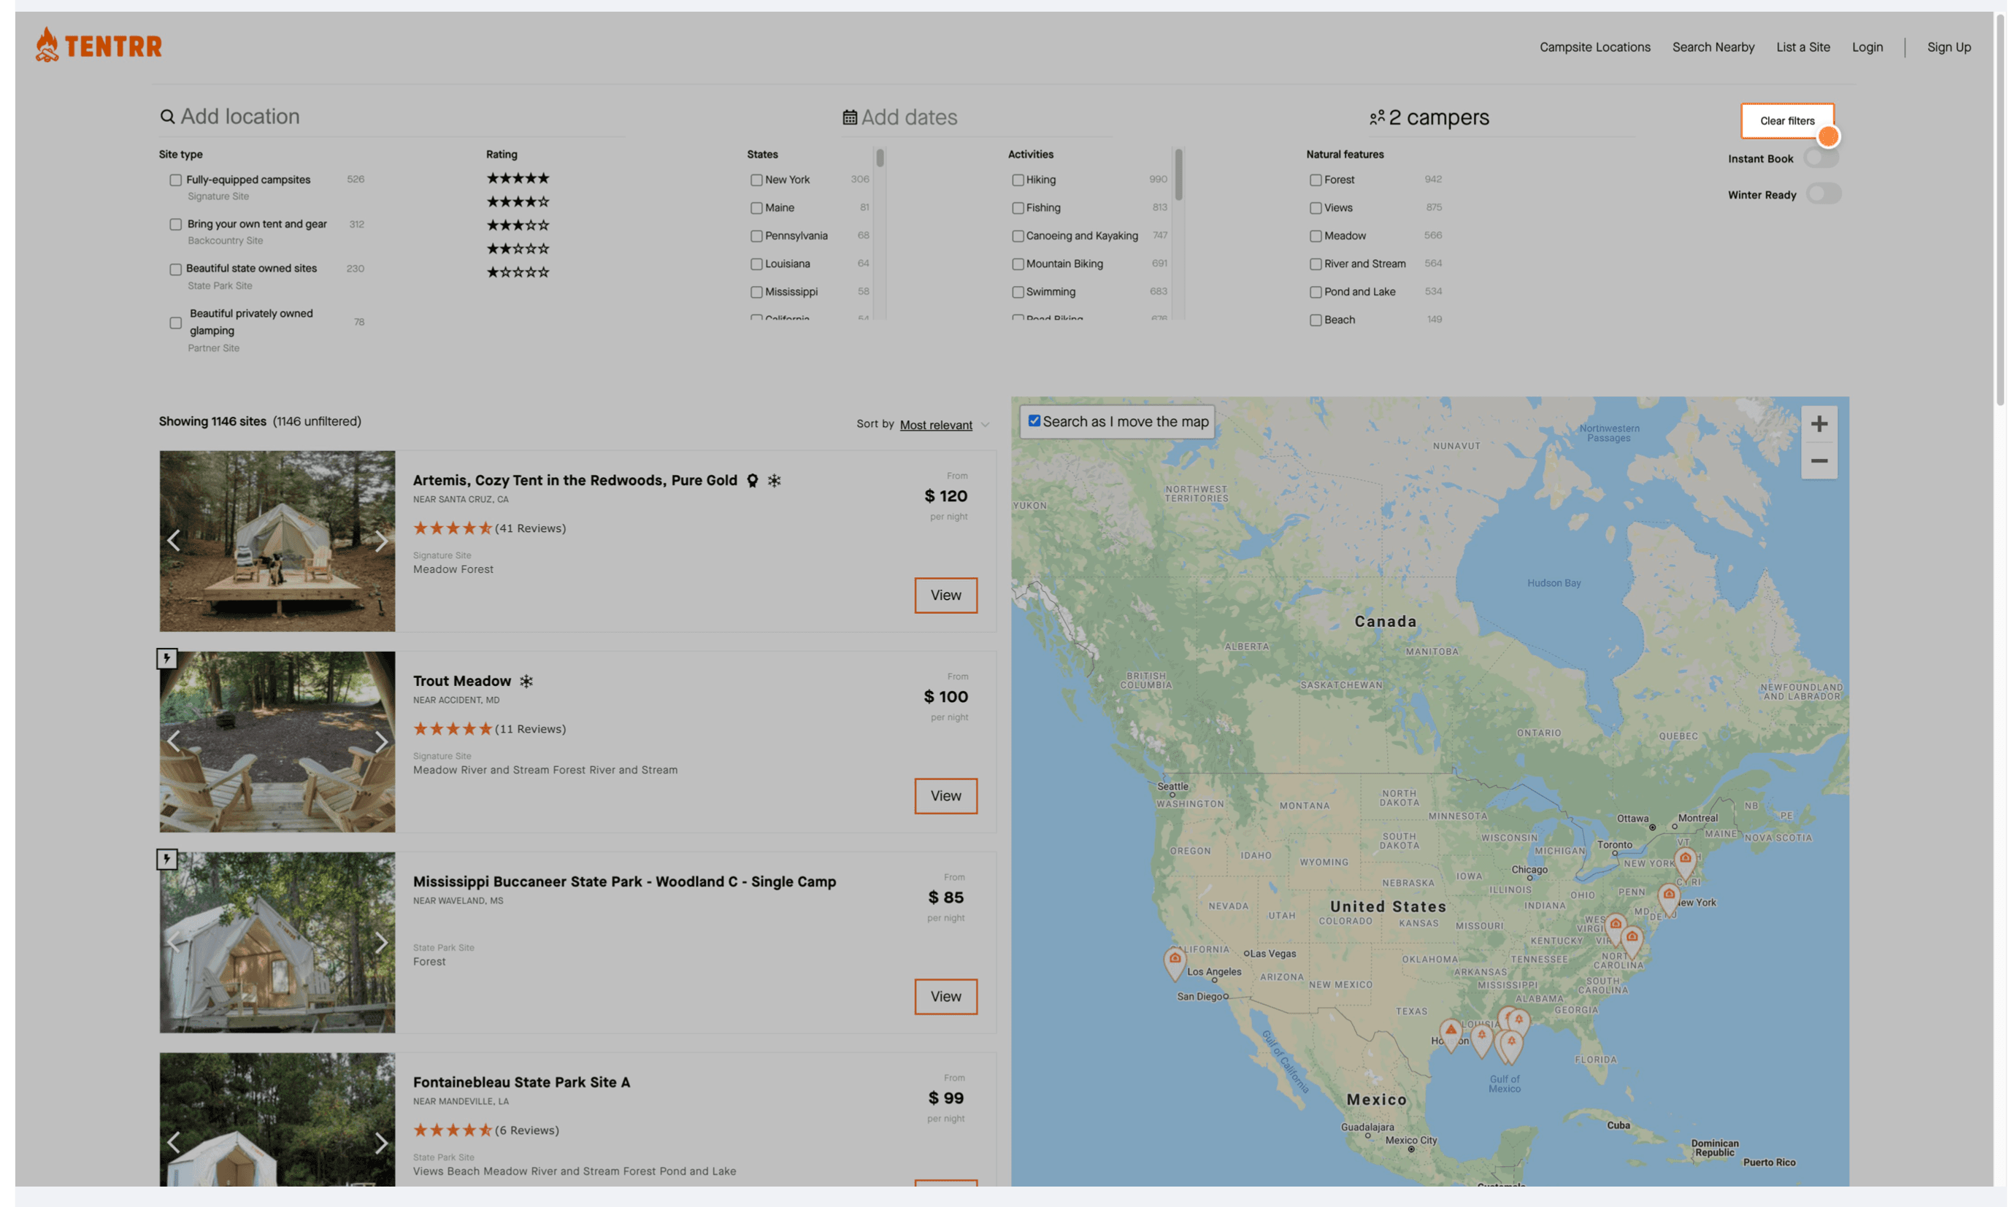
Task: Click the map pin near Los Angeles
Action: (1174, 960)
